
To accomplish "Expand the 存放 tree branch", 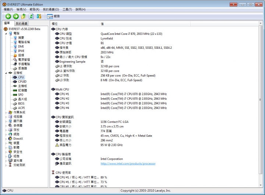I will 6,130.
